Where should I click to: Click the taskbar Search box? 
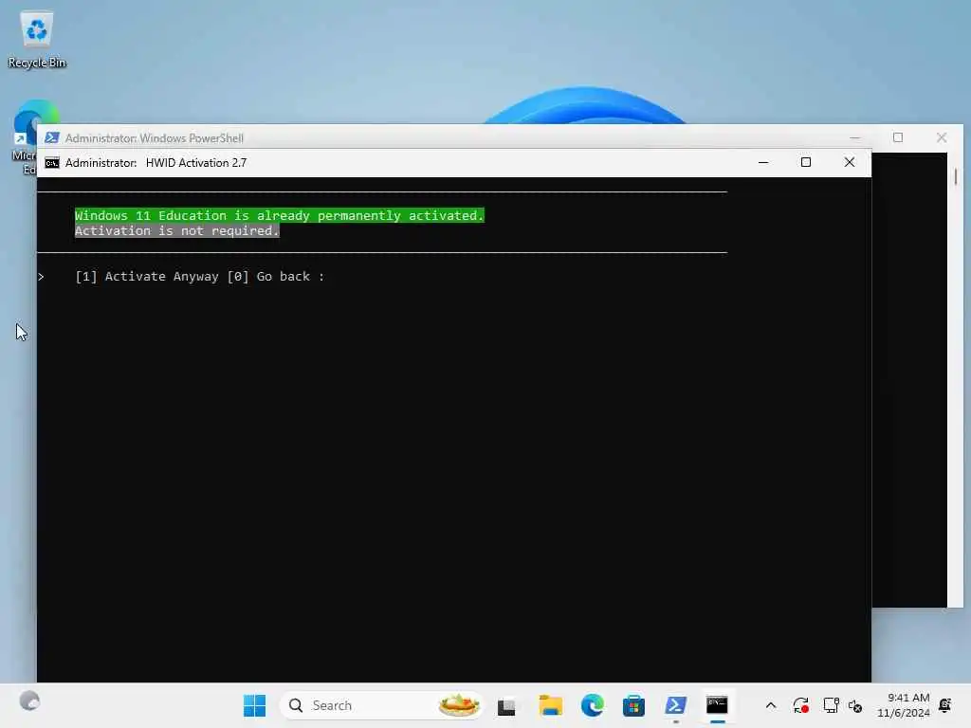381,705
